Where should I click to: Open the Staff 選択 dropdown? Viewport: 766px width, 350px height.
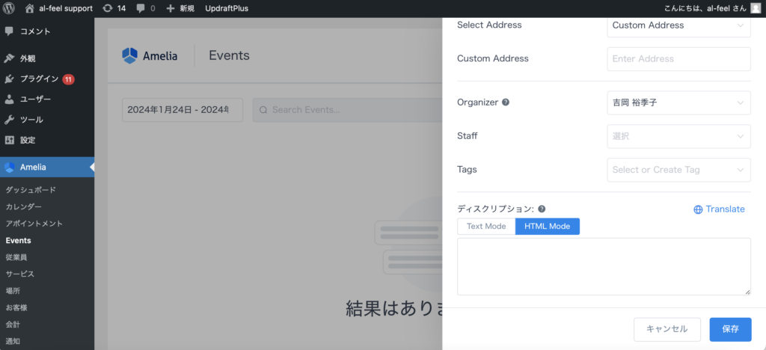pos(678,136)
